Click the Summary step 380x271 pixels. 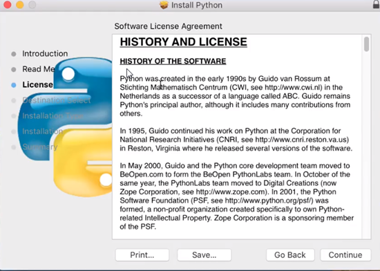click(x=40, y=147)
